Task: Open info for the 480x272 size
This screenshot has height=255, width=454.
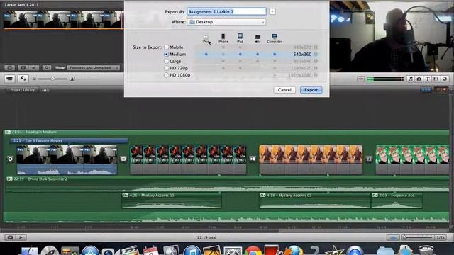Action: (x=316, y=47)
